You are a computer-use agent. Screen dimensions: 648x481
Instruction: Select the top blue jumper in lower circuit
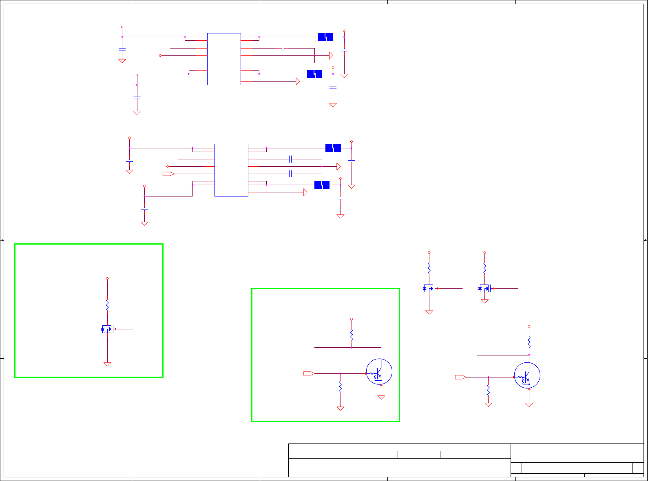click(333, 148)
